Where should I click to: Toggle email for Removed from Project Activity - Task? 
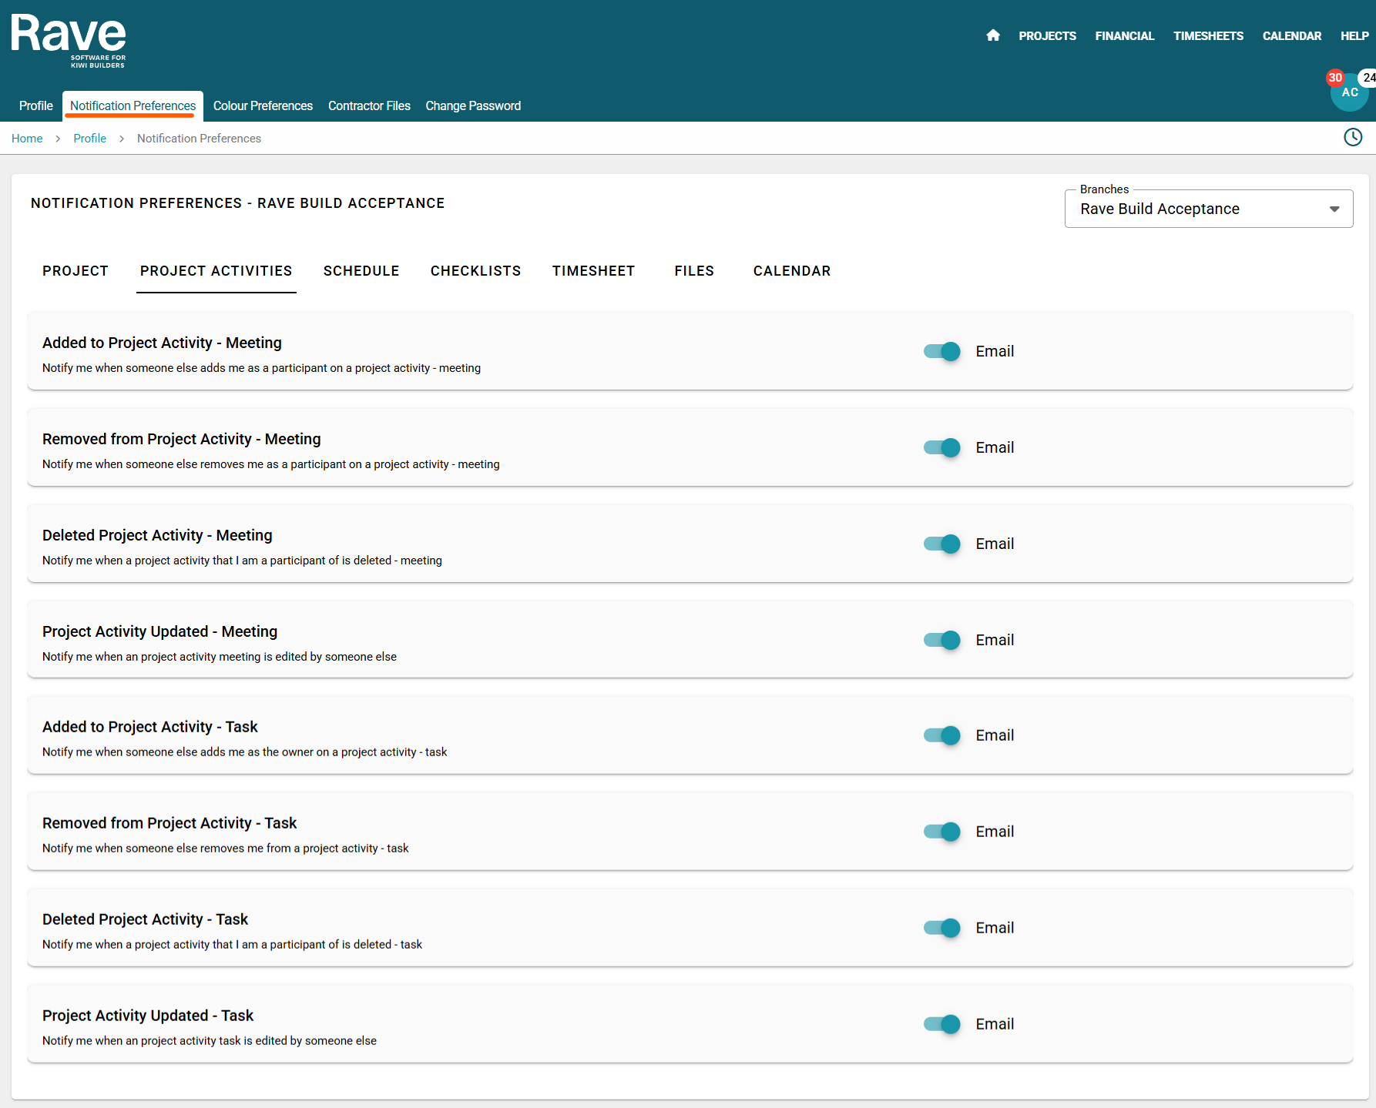tap(941, 832)
